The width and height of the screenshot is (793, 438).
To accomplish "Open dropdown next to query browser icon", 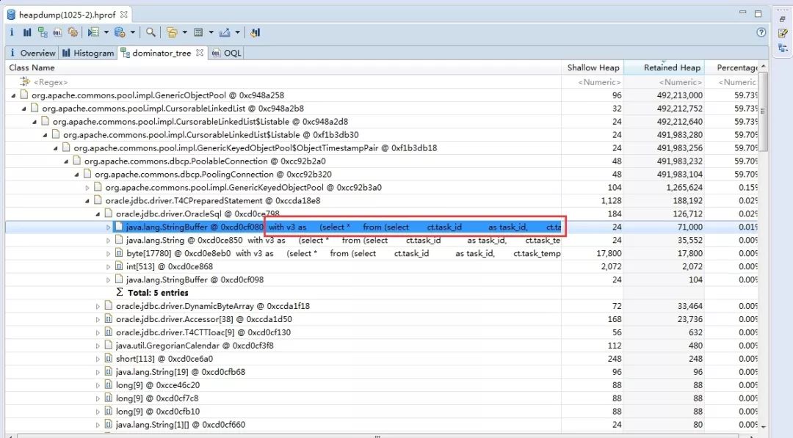I will pos(133,32).
